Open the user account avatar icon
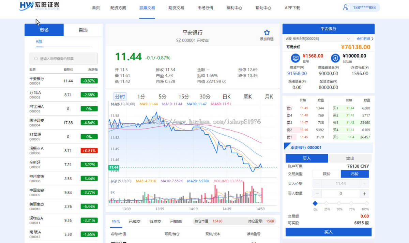The width and height of the screenshot is (409, 243). [x=346, y=7]
